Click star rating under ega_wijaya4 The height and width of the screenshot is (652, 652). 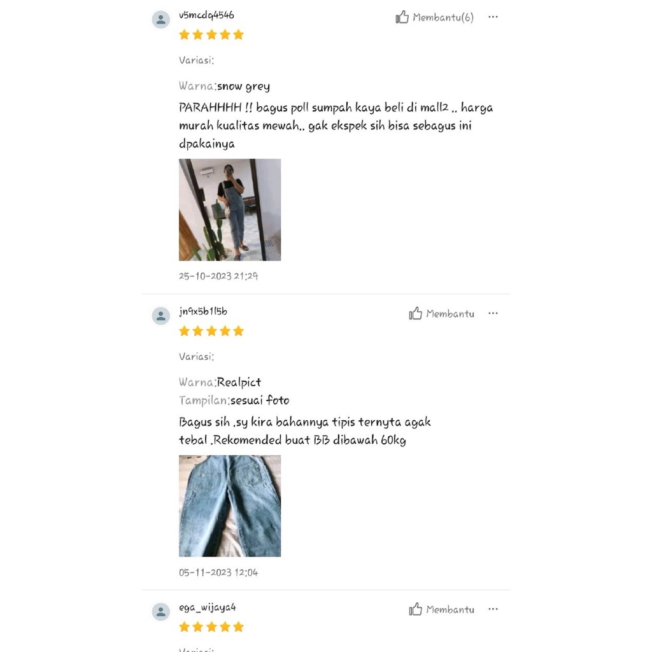tap(211, 627)
